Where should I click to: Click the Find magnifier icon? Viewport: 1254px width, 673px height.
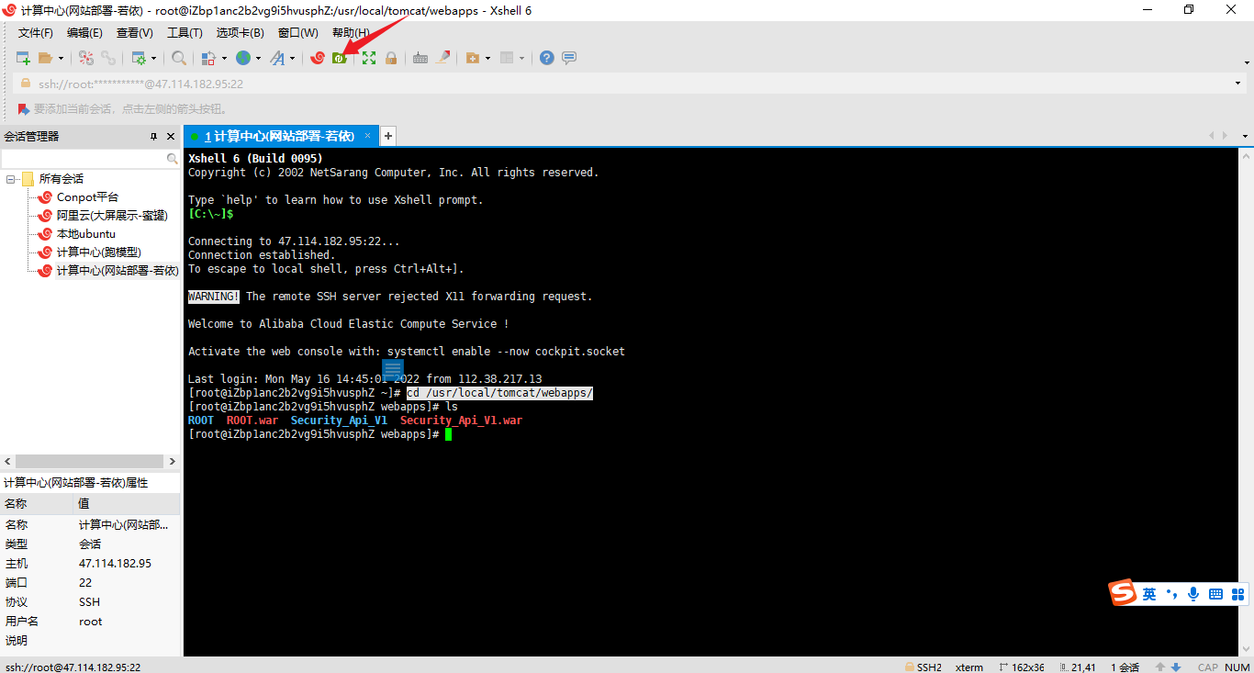coord(179,58)
